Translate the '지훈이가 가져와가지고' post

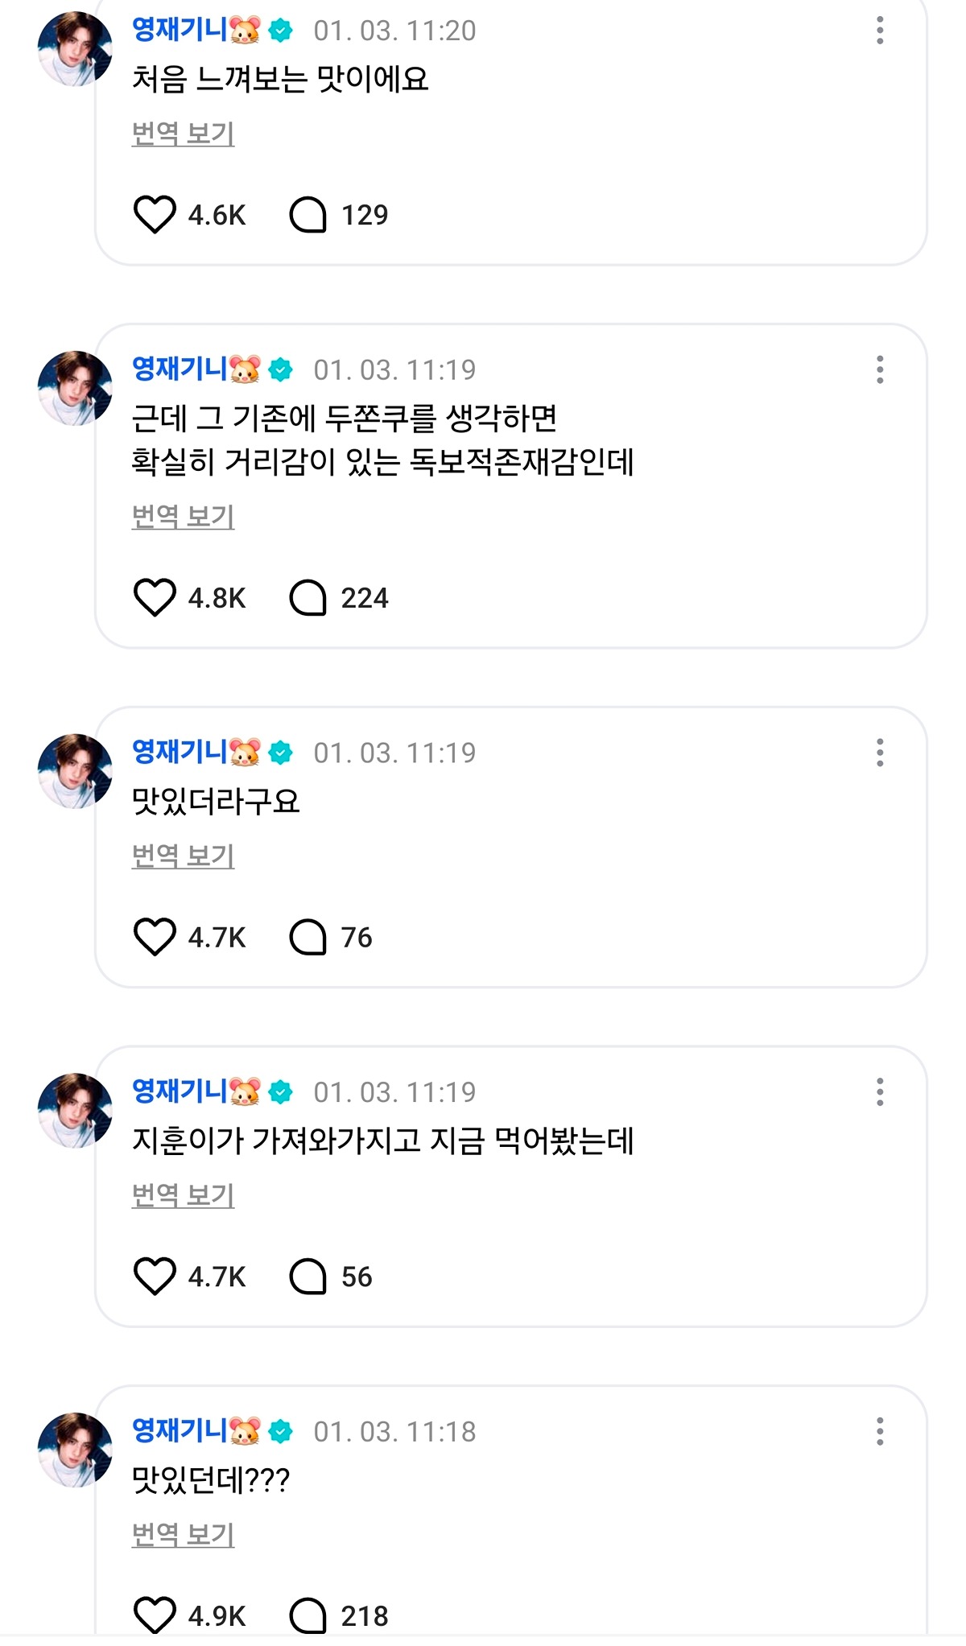point(183,1195)
